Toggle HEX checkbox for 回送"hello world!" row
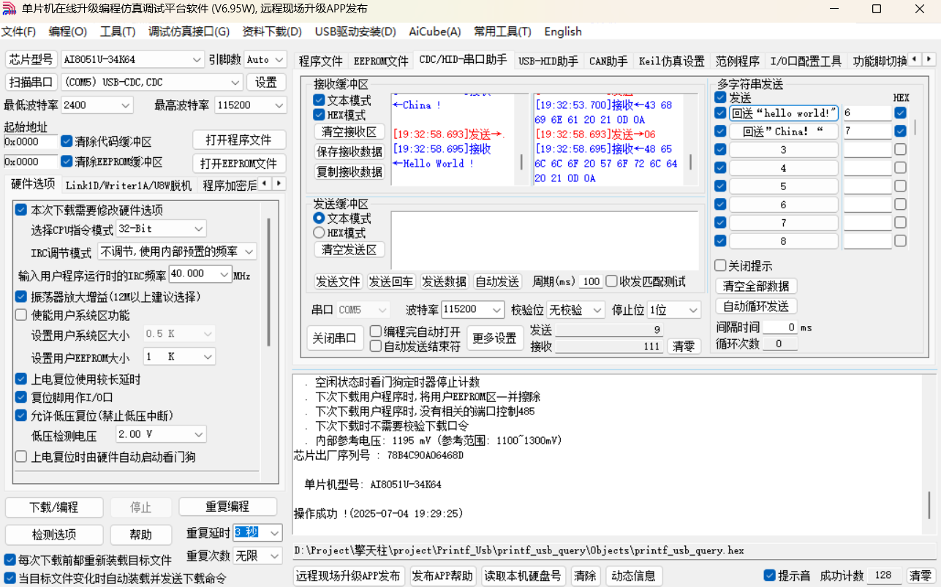The image size is (941, 587). pyautogui.click(x=900, y=113)
